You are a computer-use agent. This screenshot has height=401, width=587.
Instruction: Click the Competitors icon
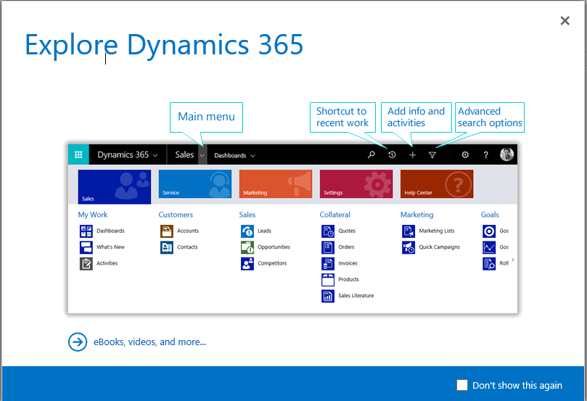[x=247, y=264]
